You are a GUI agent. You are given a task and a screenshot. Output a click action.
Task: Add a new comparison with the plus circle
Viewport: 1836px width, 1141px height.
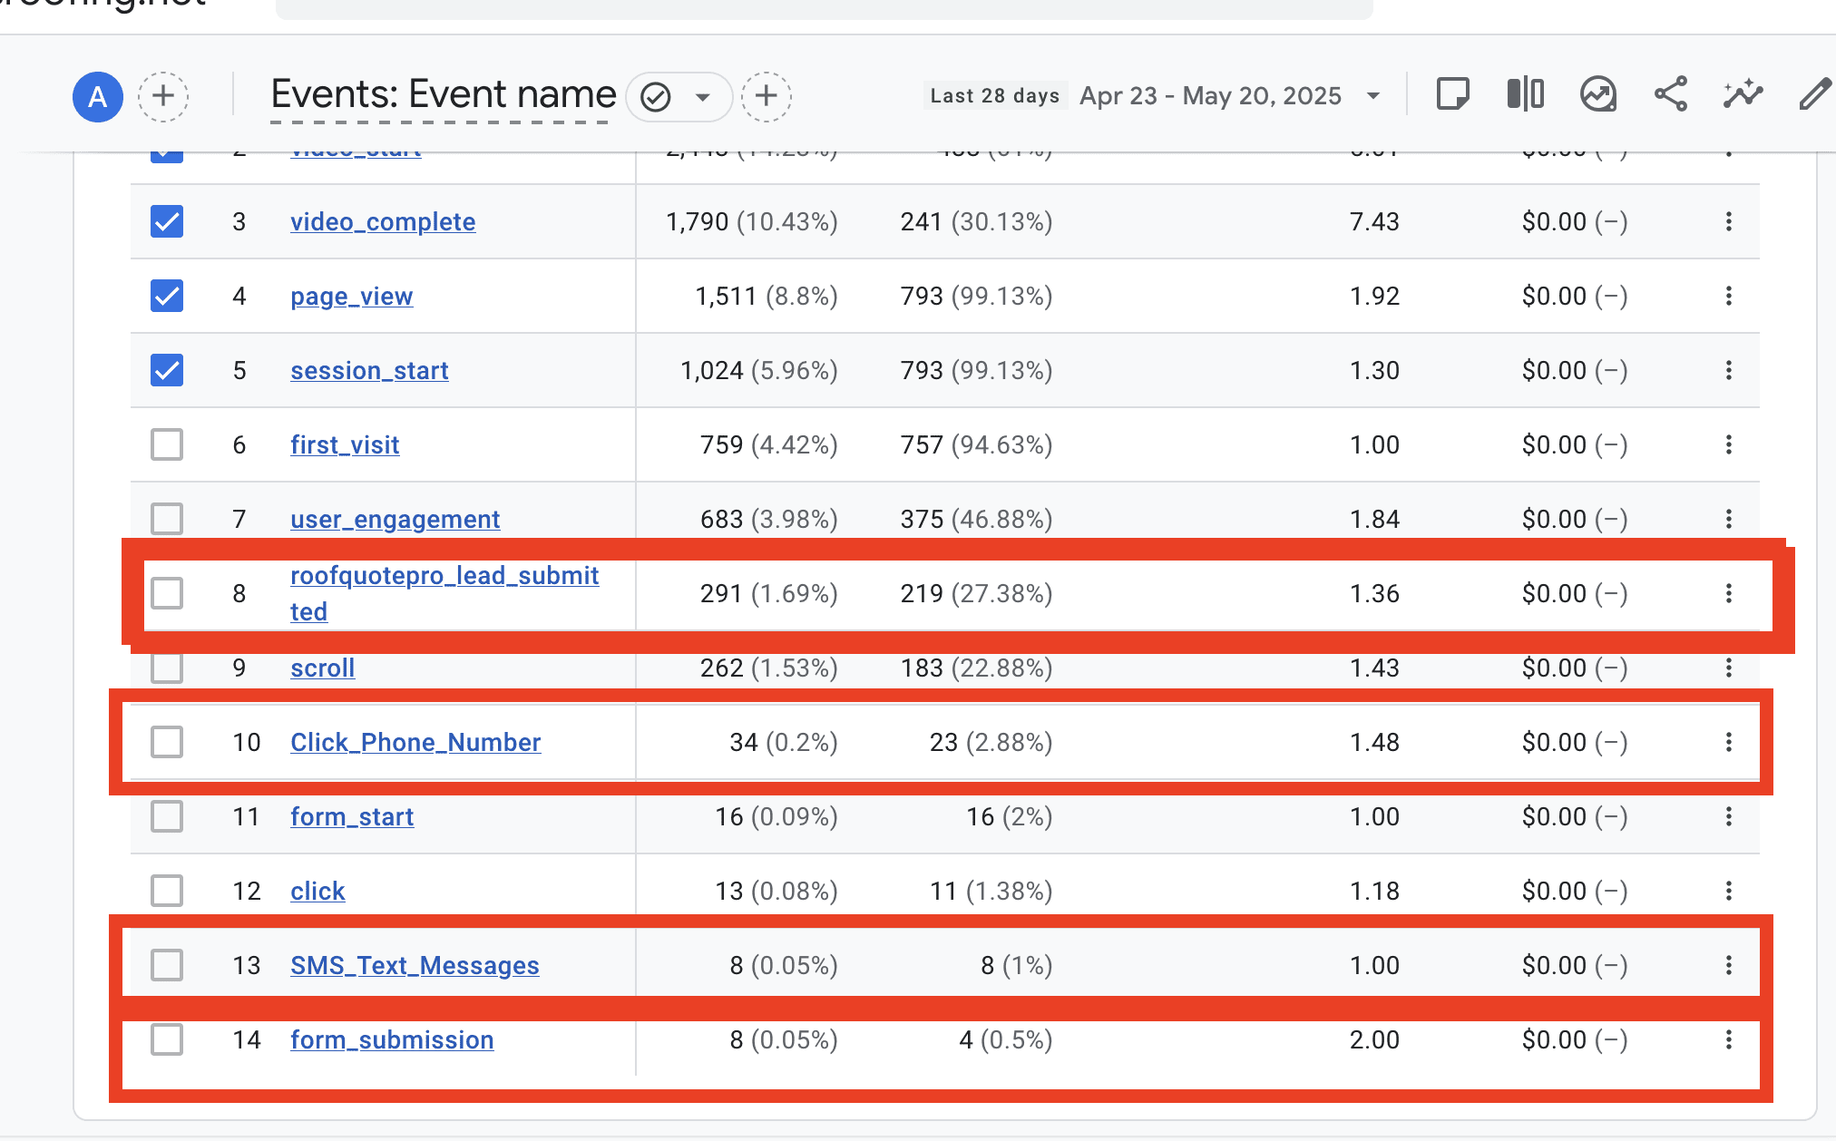[163, 96]
